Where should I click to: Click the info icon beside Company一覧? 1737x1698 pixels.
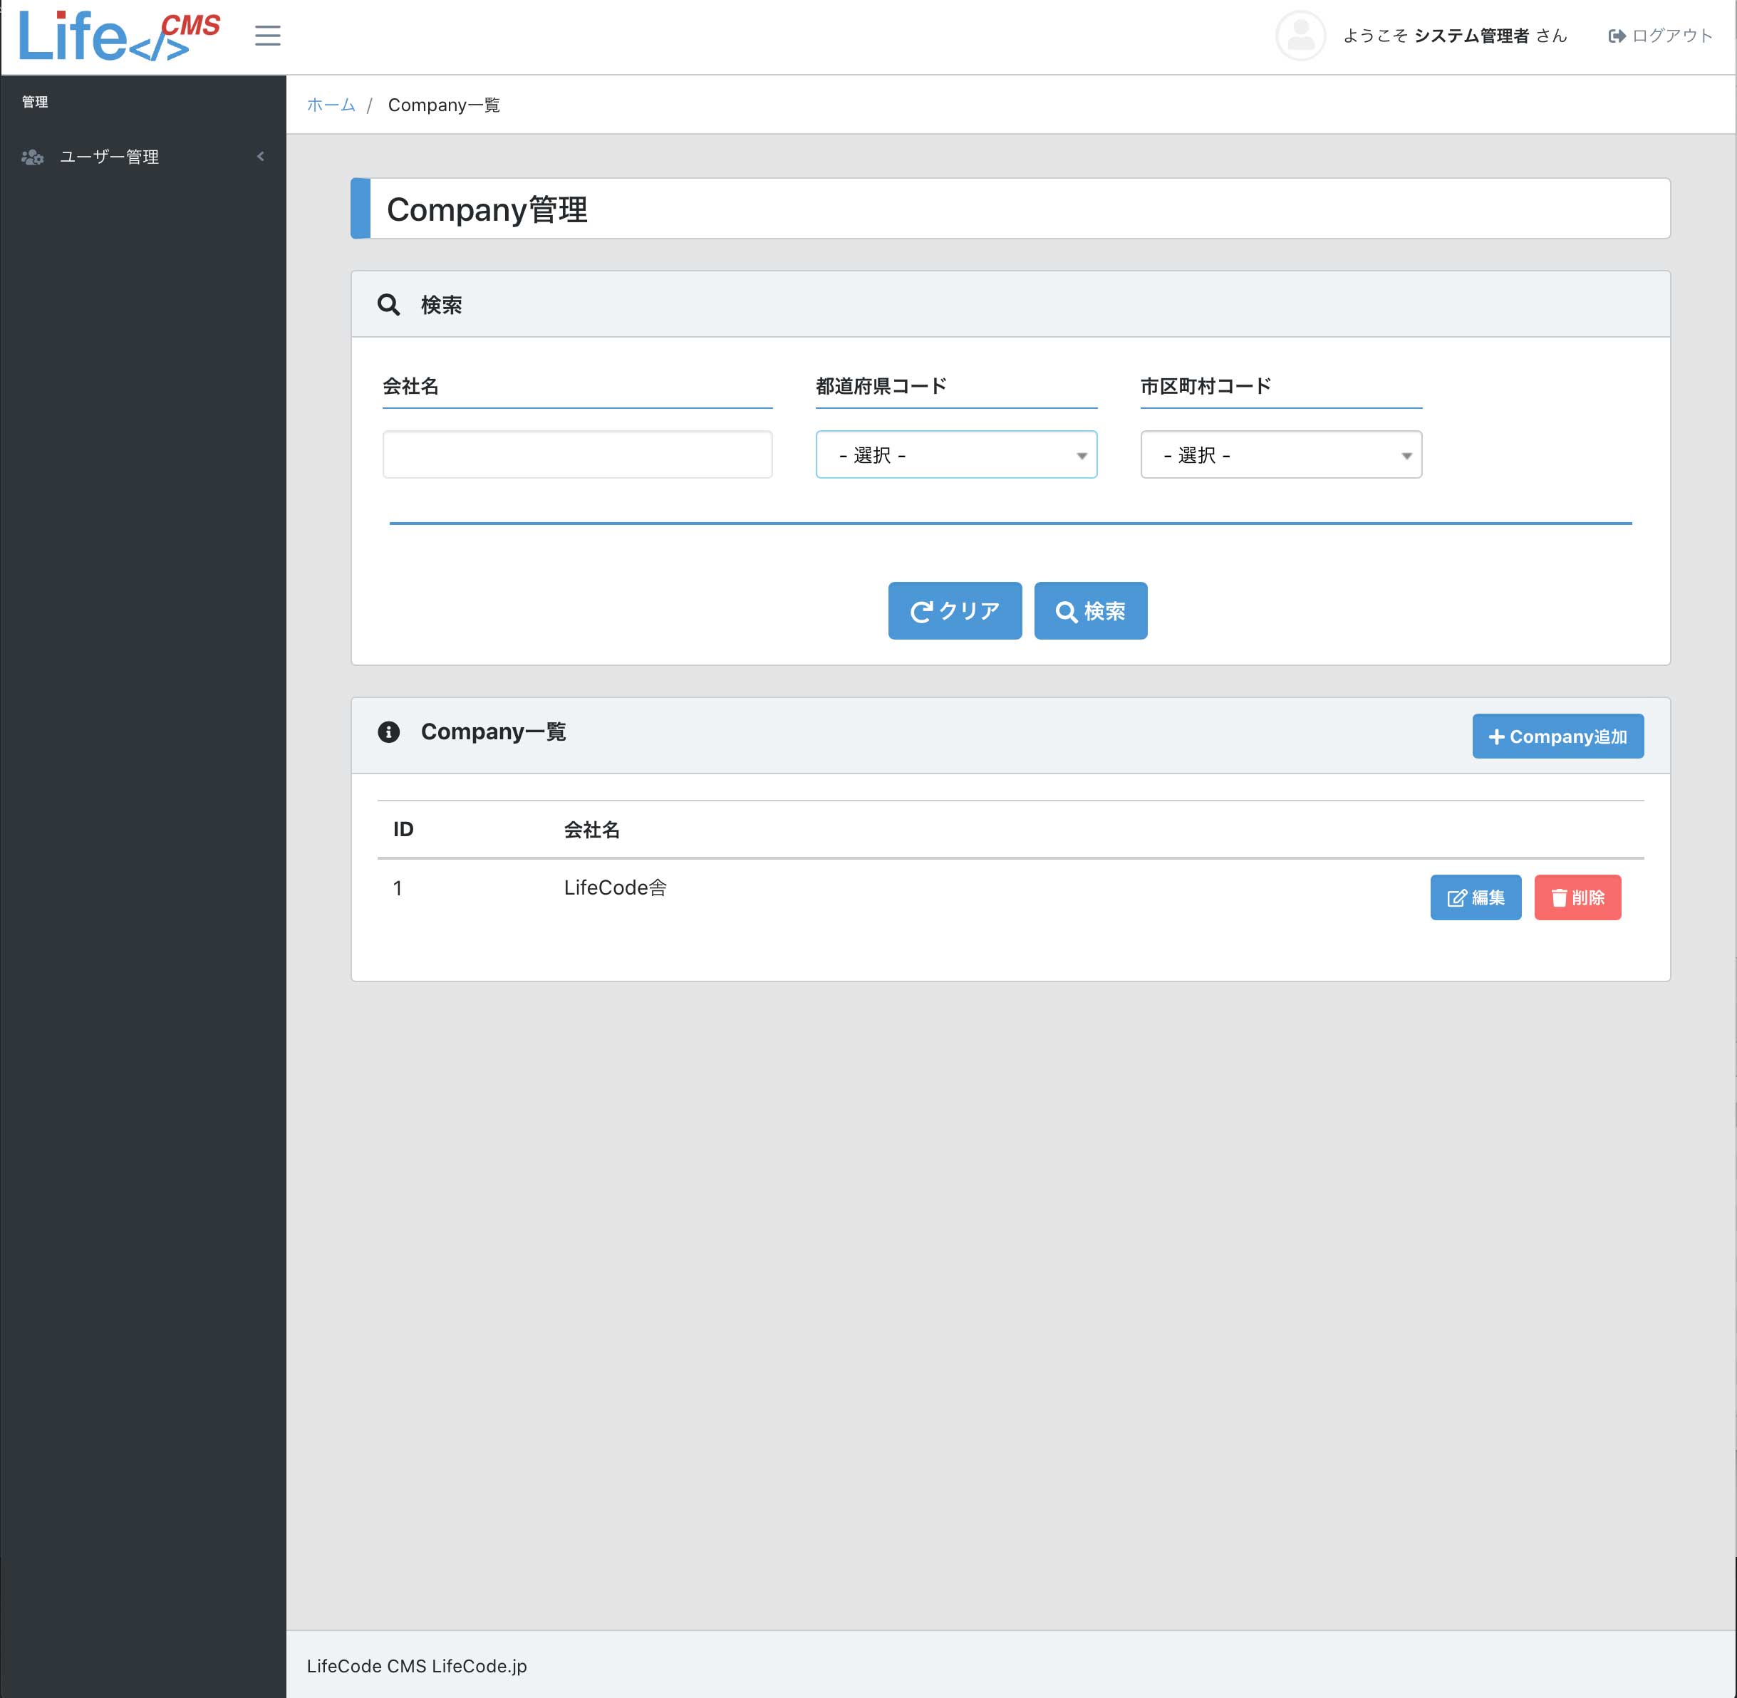[390, 731]
